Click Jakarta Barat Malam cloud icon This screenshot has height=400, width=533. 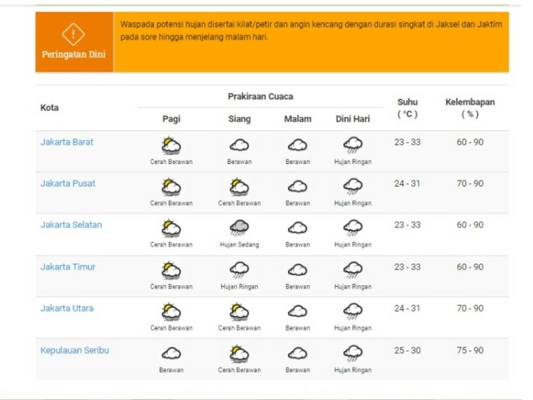(x=297, y=145)
